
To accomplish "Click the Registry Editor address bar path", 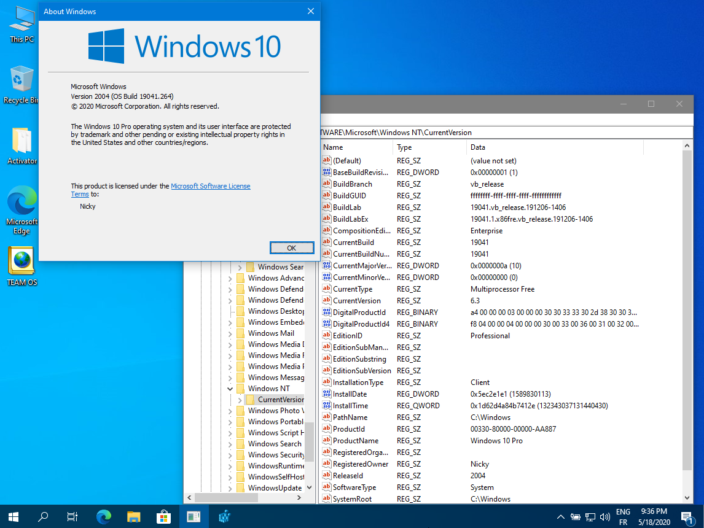I will point(506,133).
